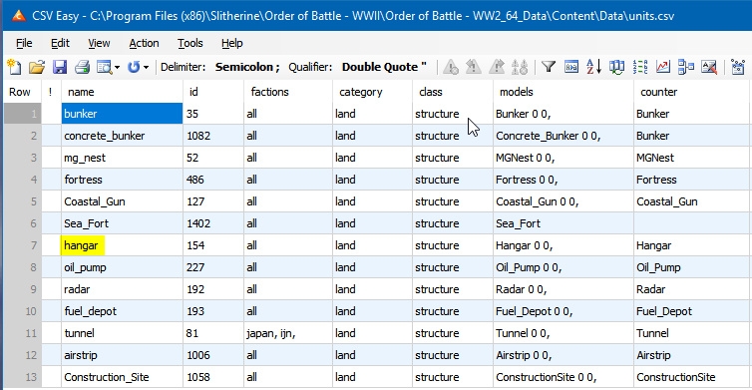Open the Edit menu
The image size is (752, 390).
pos(60,43)
